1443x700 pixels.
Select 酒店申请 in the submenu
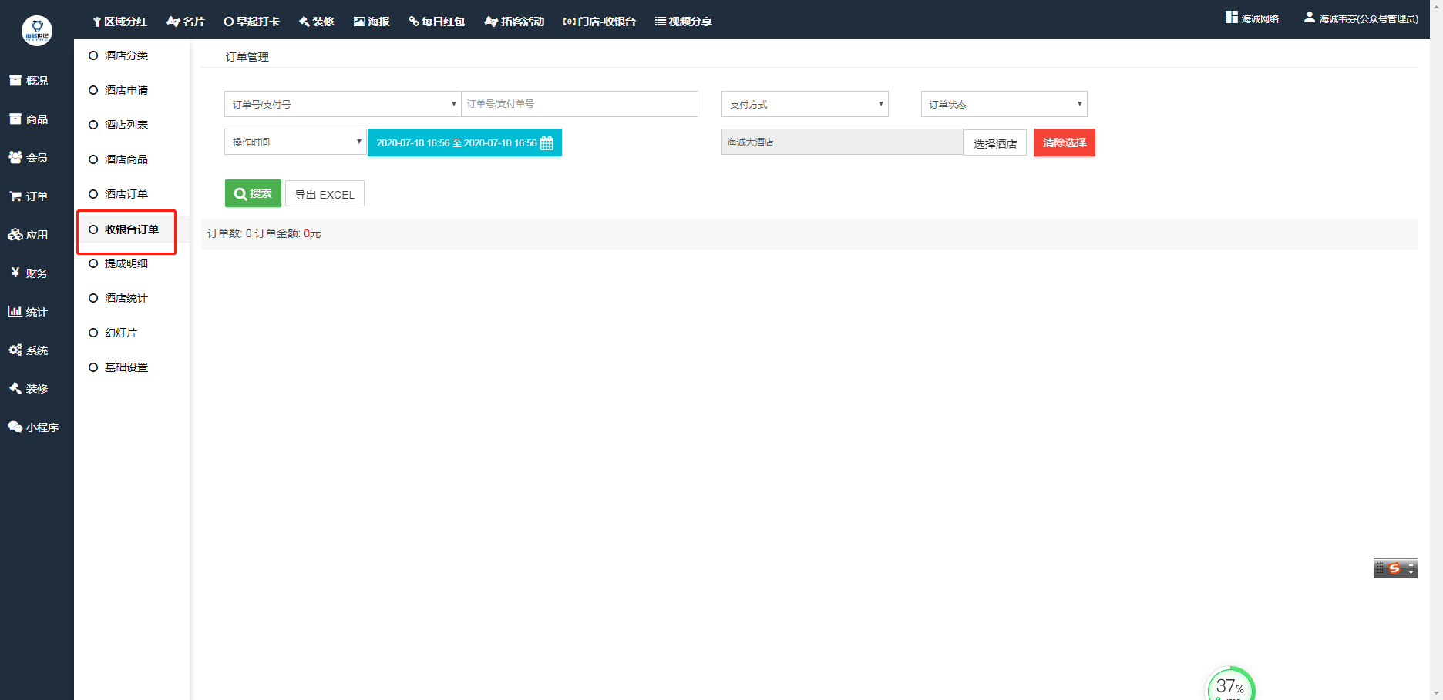(126, 90)
